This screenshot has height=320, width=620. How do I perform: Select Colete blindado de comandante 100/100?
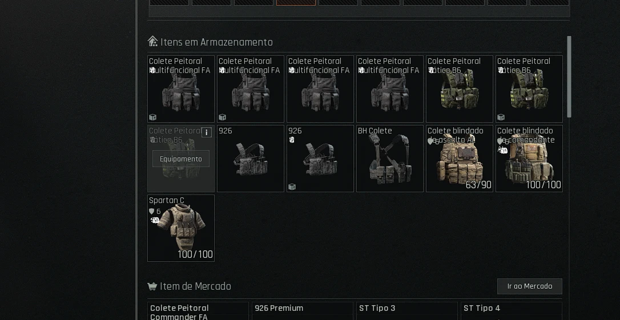tap(529, 159)
